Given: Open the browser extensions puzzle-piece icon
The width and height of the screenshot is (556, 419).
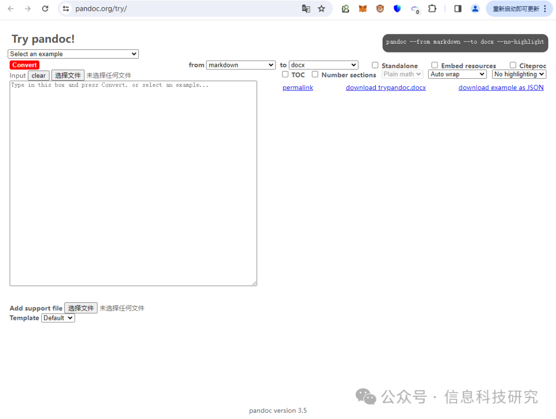Looking at the screenshot, I should tap(432, 8).
